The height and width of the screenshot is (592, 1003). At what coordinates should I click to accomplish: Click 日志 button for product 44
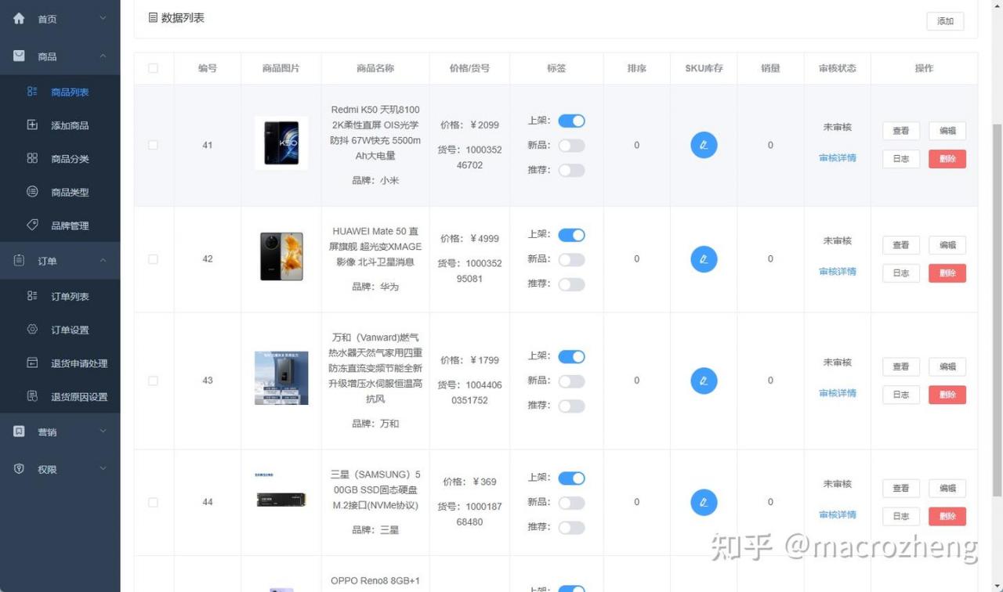tap(901, 516)
